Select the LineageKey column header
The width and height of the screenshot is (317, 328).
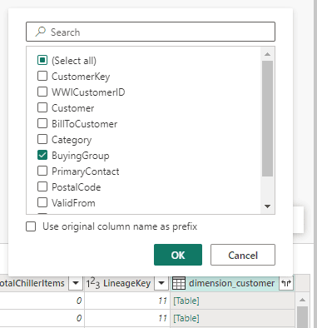click(127, 283)
